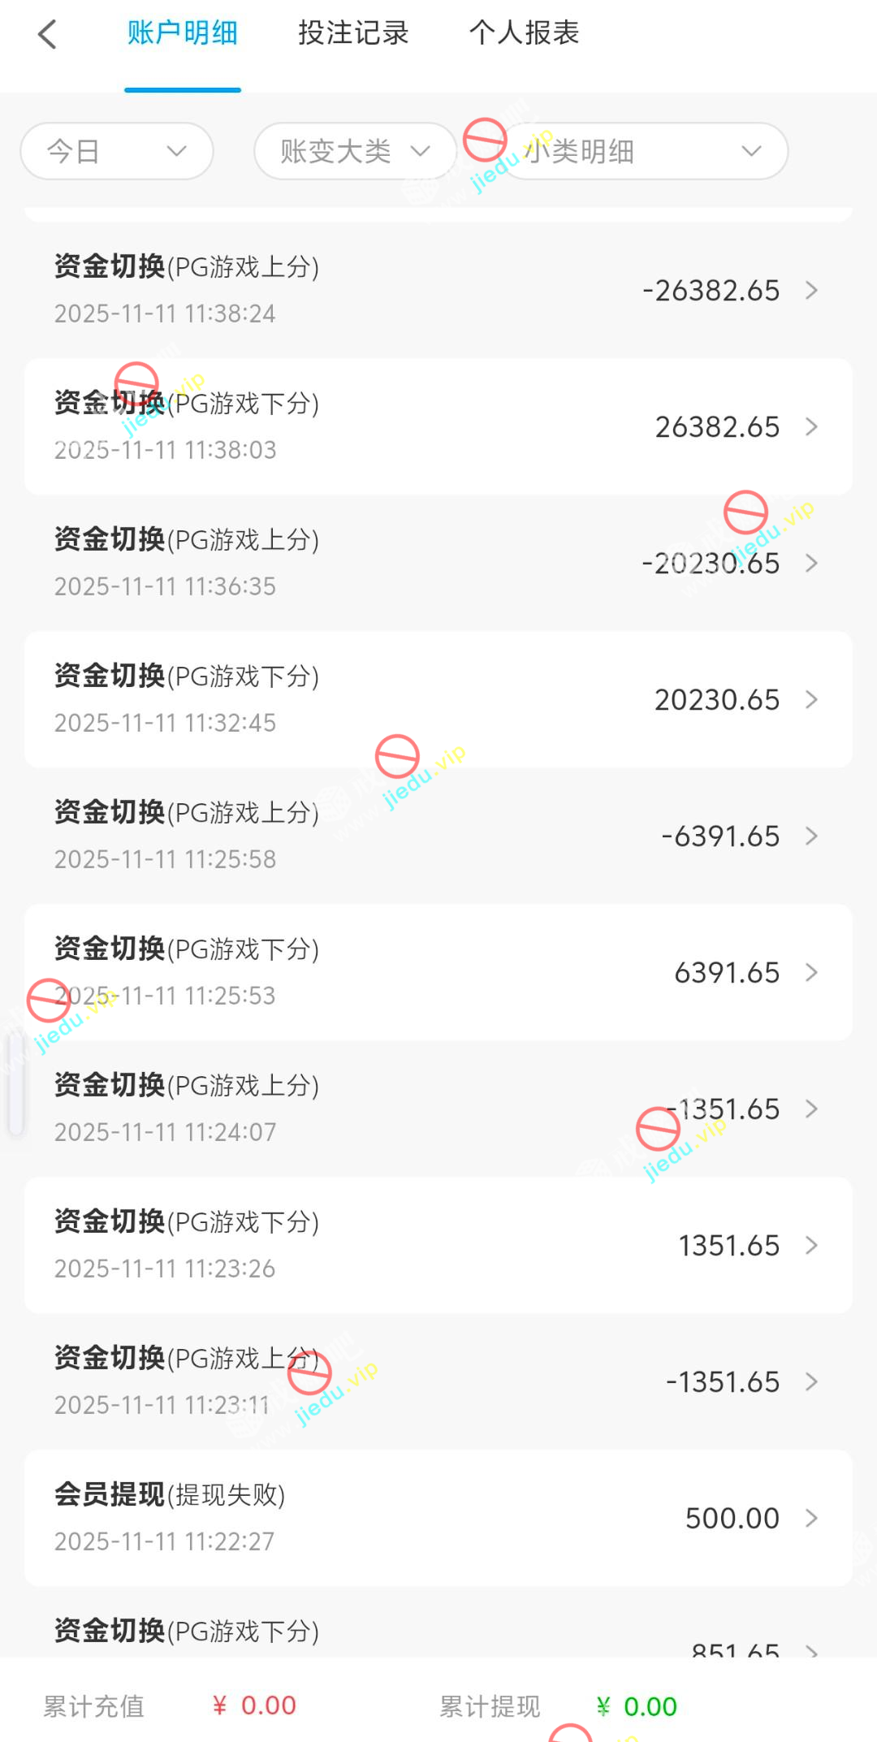The width and height of the screenshot is (877, 1742).
Task: Tap the back arrow icon
Action: pyautogui.click(x=48, y=34)
